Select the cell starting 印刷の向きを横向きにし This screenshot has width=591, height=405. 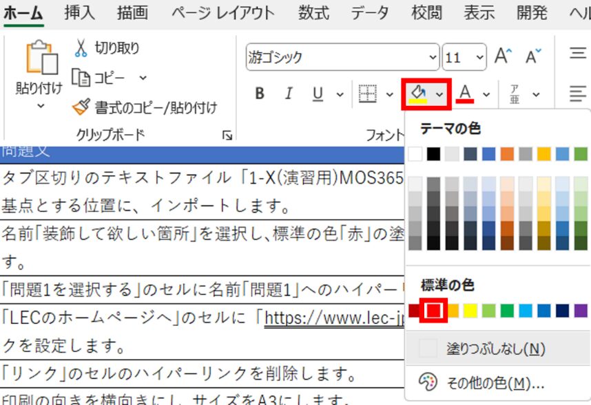(x=202, y=397)
